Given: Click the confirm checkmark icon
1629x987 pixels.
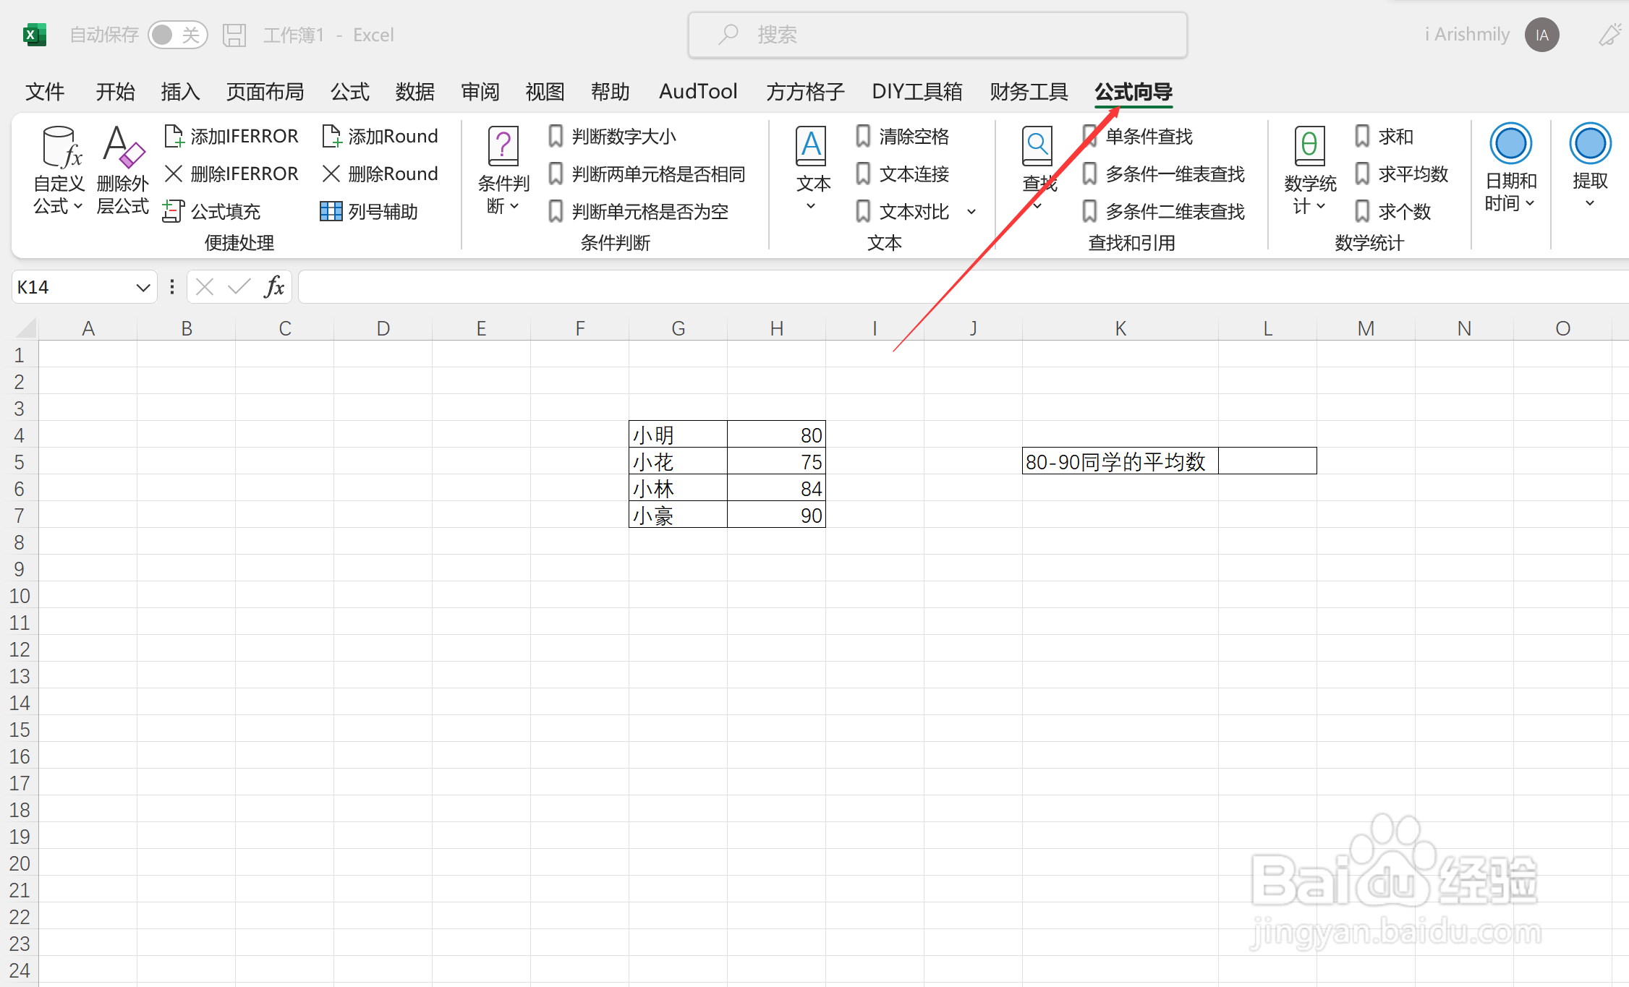Looking at the screenshot, I should click(239, 287).
